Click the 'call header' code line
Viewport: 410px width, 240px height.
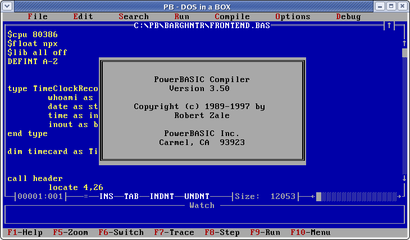[35, 179]
